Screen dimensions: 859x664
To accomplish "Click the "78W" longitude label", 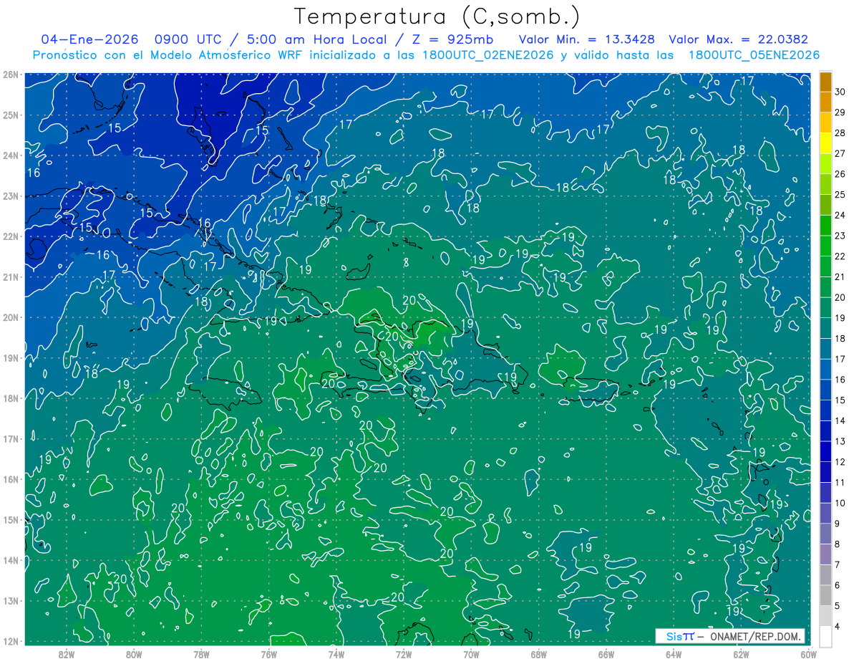I will (201, 654).
